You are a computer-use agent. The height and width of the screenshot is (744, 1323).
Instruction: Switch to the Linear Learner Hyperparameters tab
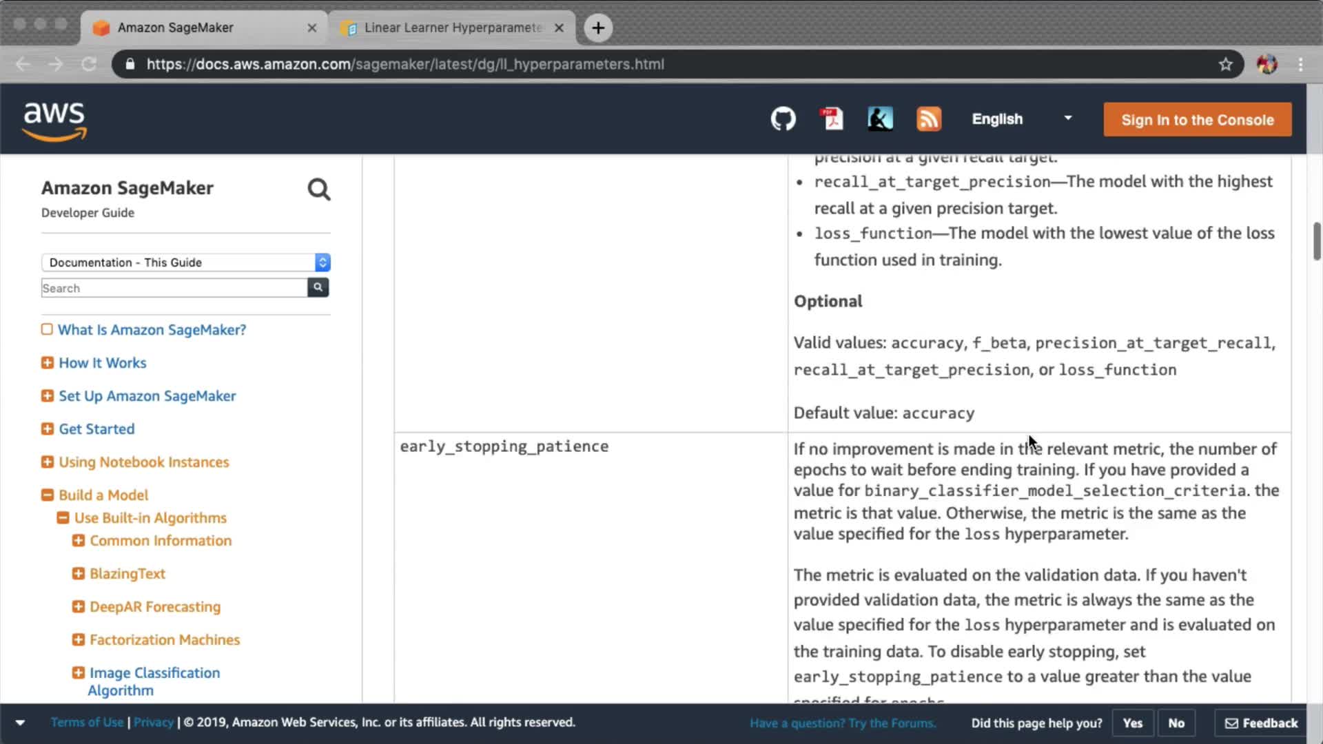pos(453,28)
